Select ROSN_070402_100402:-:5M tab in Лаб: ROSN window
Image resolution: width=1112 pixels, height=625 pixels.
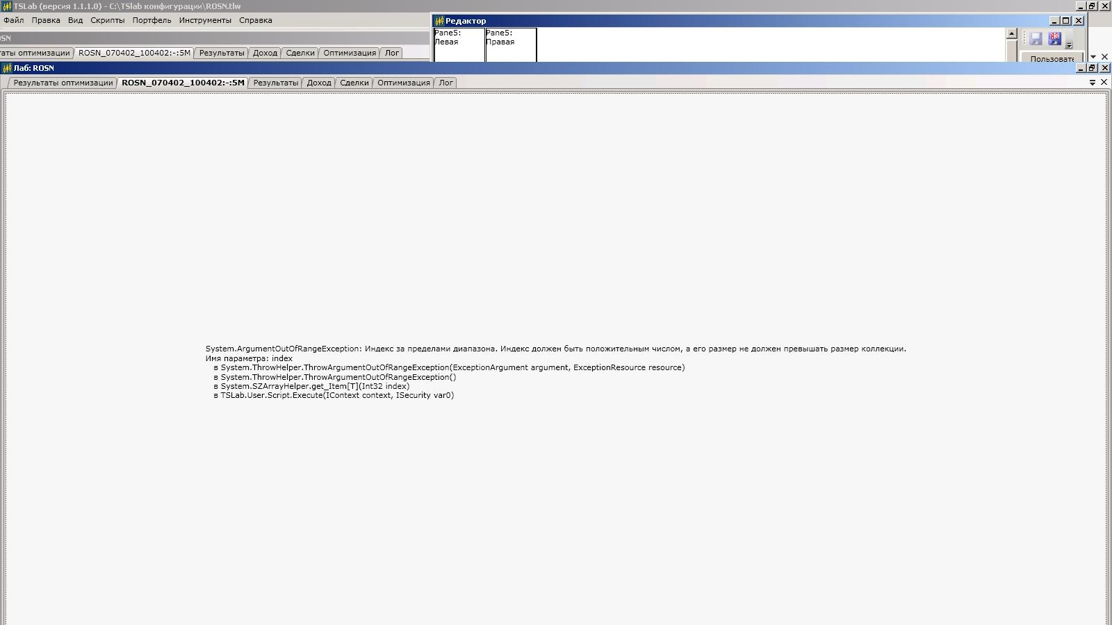[183, 83]
